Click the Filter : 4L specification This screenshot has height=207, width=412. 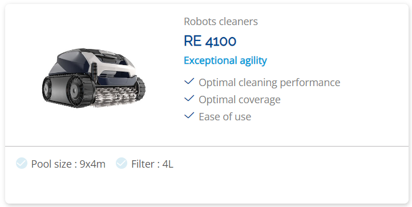click(x=152, y=164)
